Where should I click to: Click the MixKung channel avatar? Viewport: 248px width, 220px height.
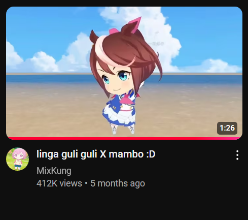click(17, 159)
